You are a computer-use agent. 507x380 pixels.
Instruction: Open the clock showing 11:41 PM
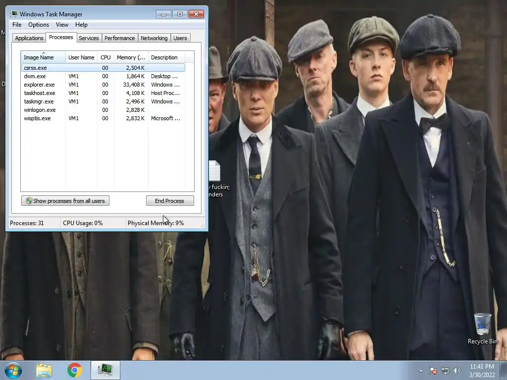point(482,371)
